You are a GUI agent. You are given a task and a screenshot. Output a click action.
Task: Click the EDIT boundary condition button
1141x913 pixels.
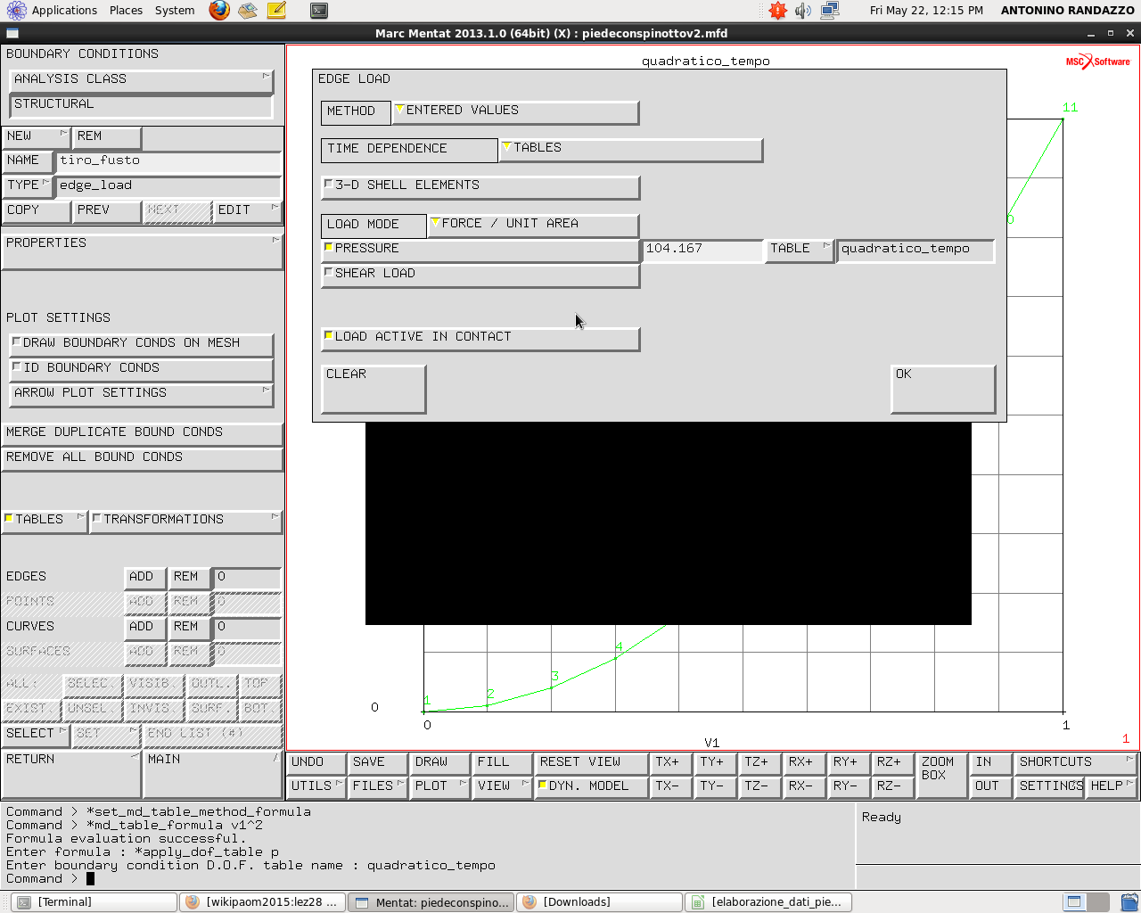248,211
